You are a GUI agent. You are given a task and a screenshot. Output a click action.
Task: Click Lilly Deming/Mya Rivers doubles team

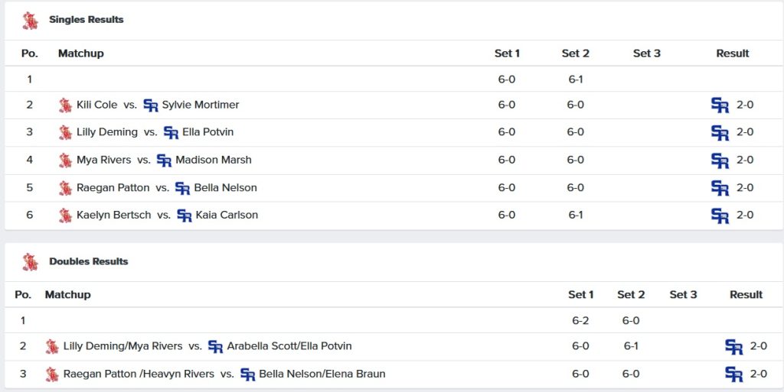[123, 346]
